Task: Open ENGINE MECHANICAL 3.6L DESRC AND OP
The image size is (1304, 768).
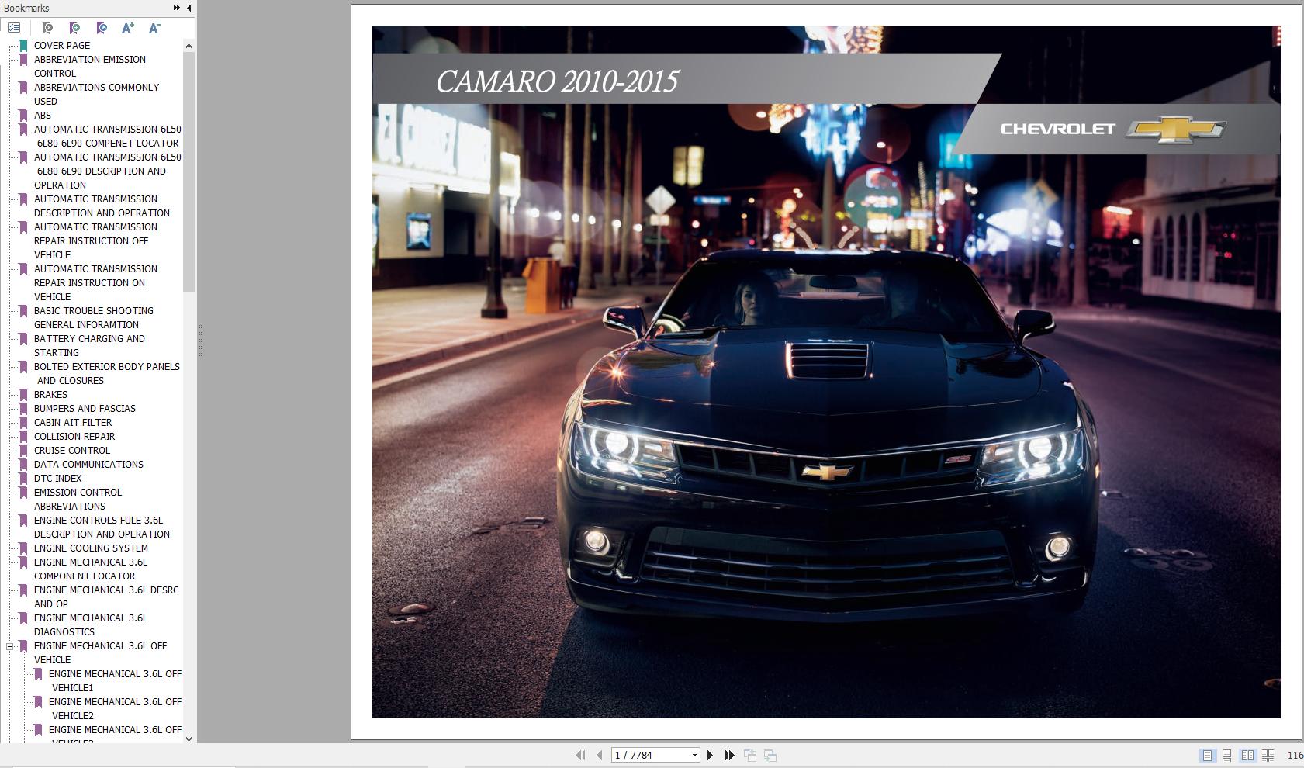Action: tap(106, 597)
